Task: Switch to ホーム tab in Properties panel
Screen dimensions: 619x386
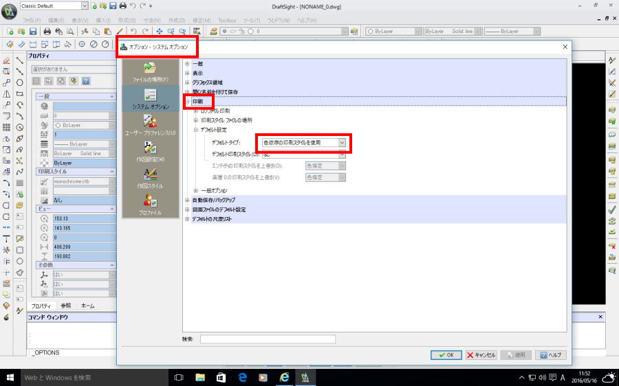Action: point(87,306)
